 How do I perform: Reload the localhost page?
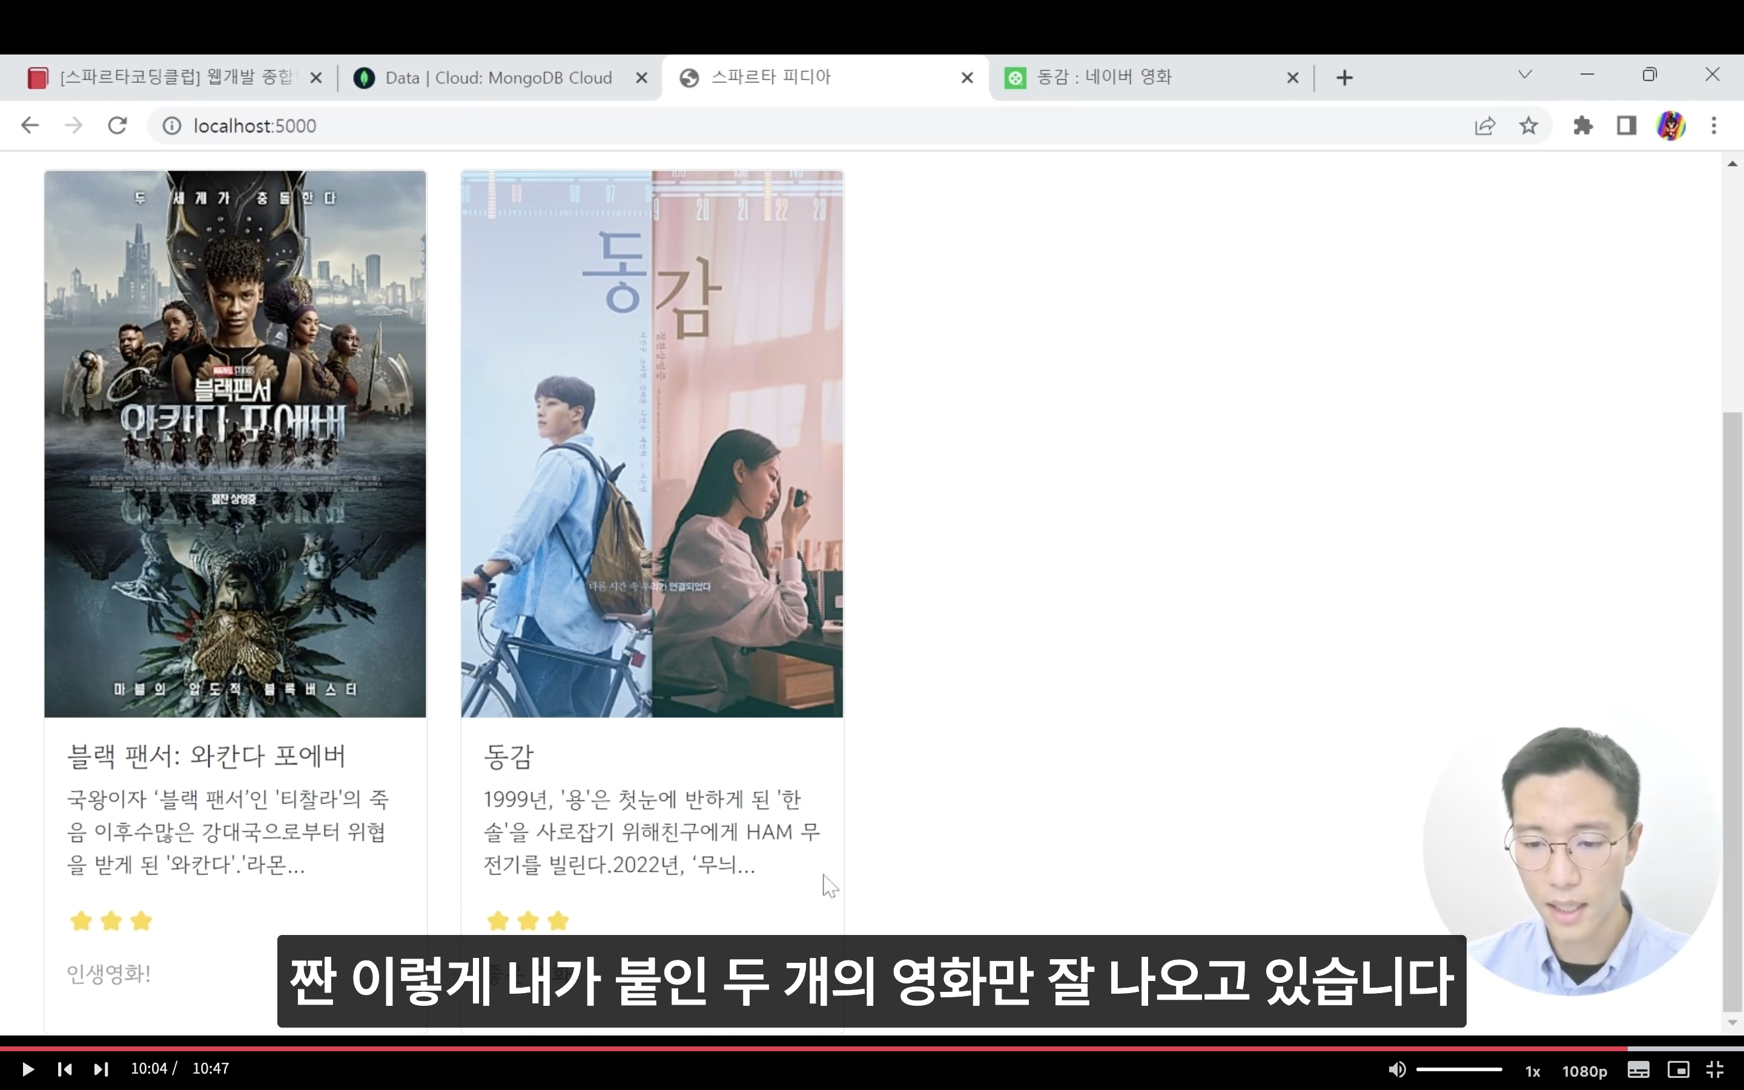[x=117, y=125]
